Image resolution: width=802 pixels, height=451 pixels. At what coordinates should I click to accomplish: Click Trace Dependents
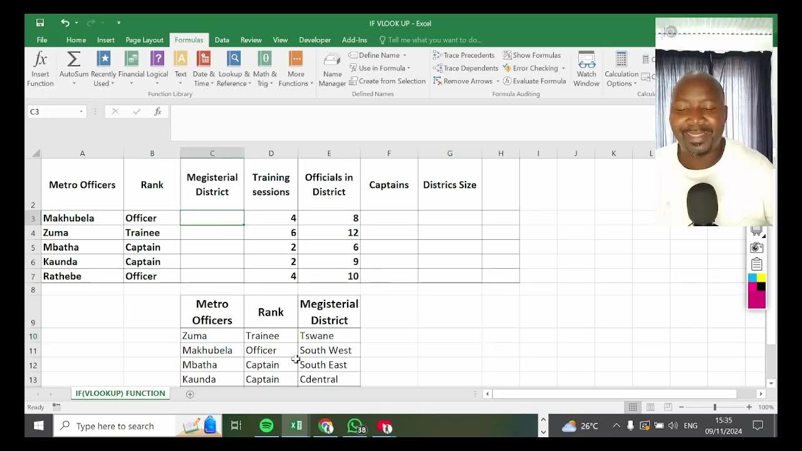point(466,68)
